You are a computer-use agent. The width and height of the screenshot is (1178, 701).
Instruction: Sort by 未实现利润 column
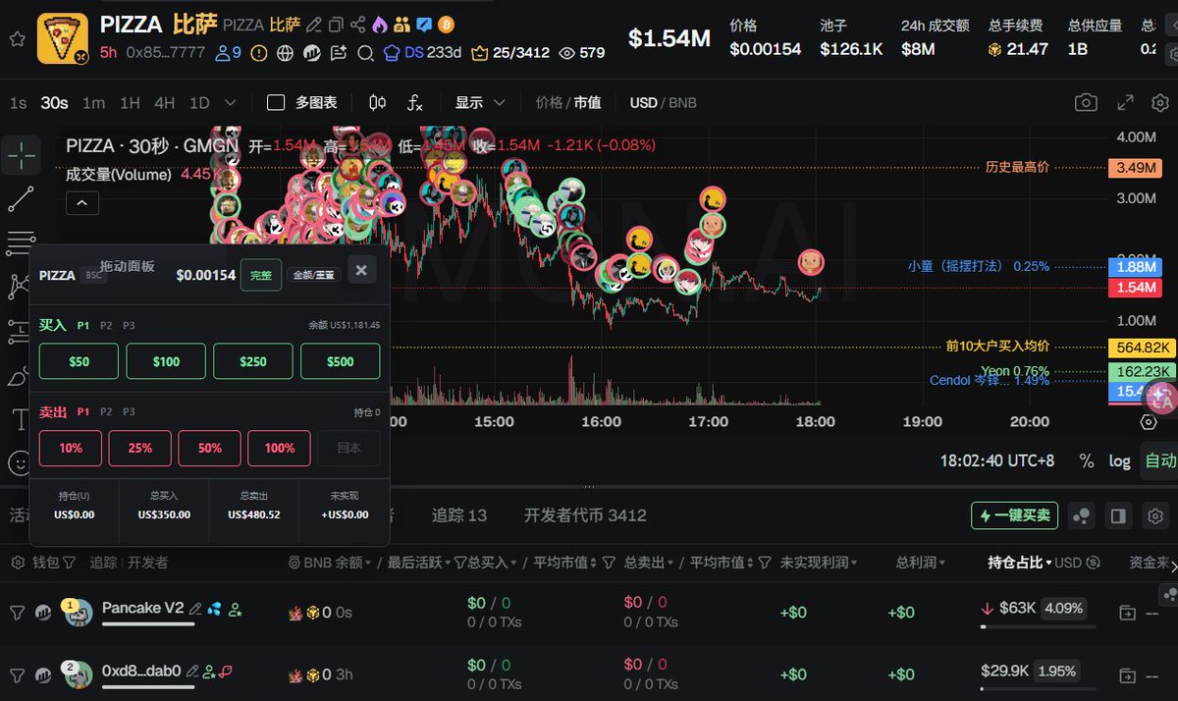tap(819, 563)
